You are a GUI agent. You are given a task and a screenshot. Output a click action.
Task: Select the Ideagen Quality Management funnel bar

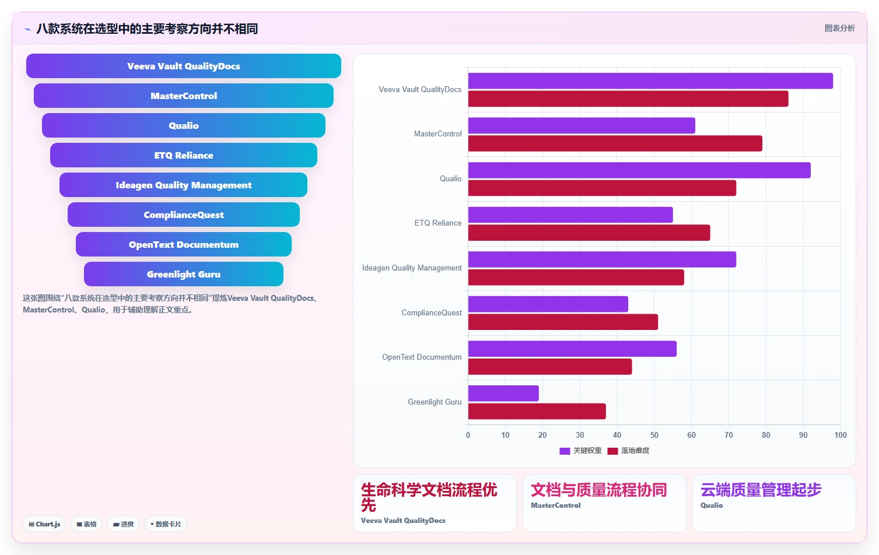184,185
